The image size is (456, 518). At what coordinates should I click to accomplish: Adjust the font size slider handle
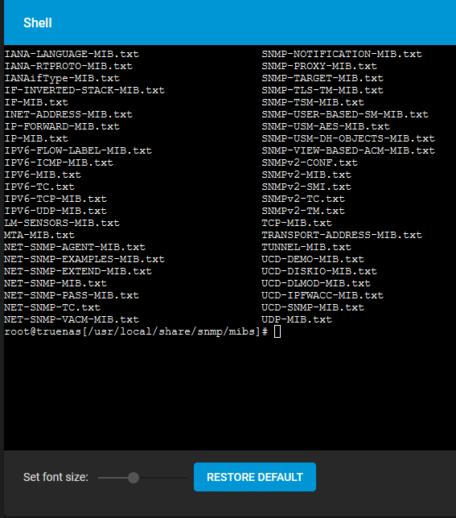134,477
